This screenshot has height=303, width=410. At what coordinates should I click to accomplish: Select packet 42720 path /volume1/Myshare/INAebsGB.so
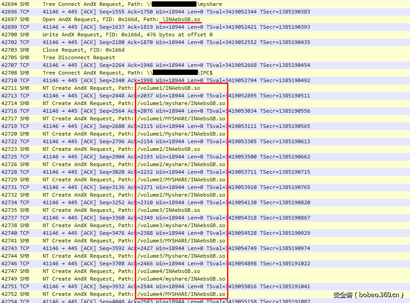pos(205,134)
